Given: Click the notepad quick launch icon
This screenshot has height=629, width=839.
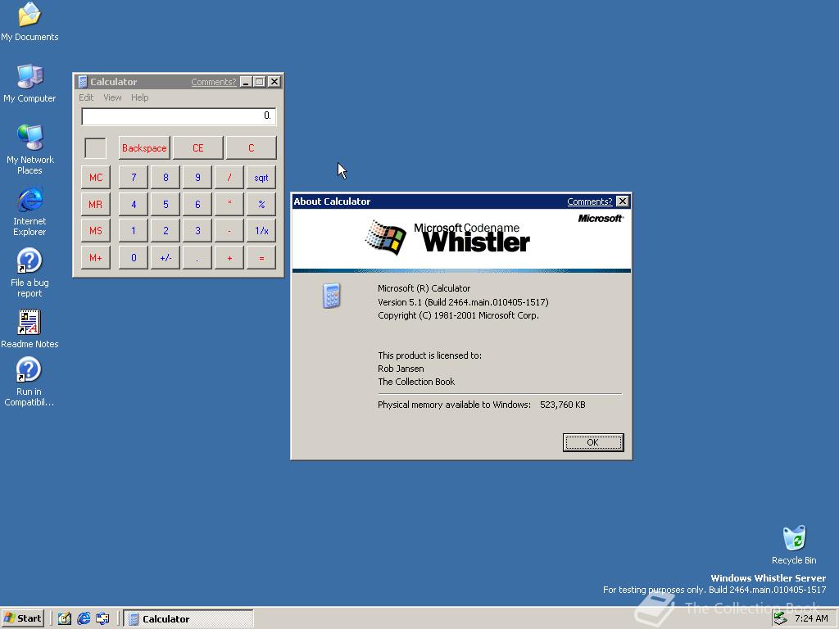Looking at the screenshot, I should (65, 618).
